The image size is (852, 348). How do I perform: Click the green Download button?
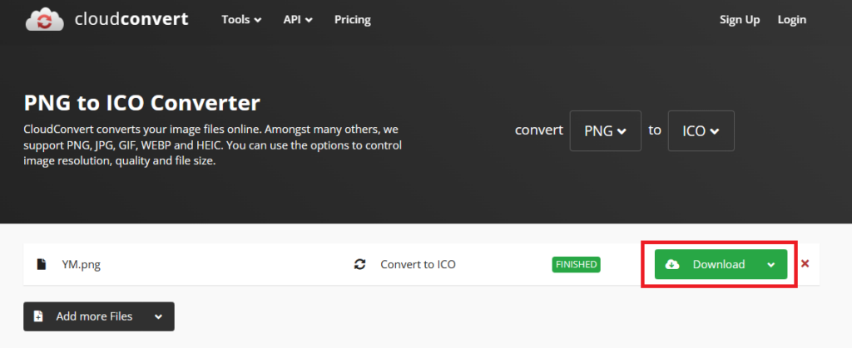(x=713, y=265)
